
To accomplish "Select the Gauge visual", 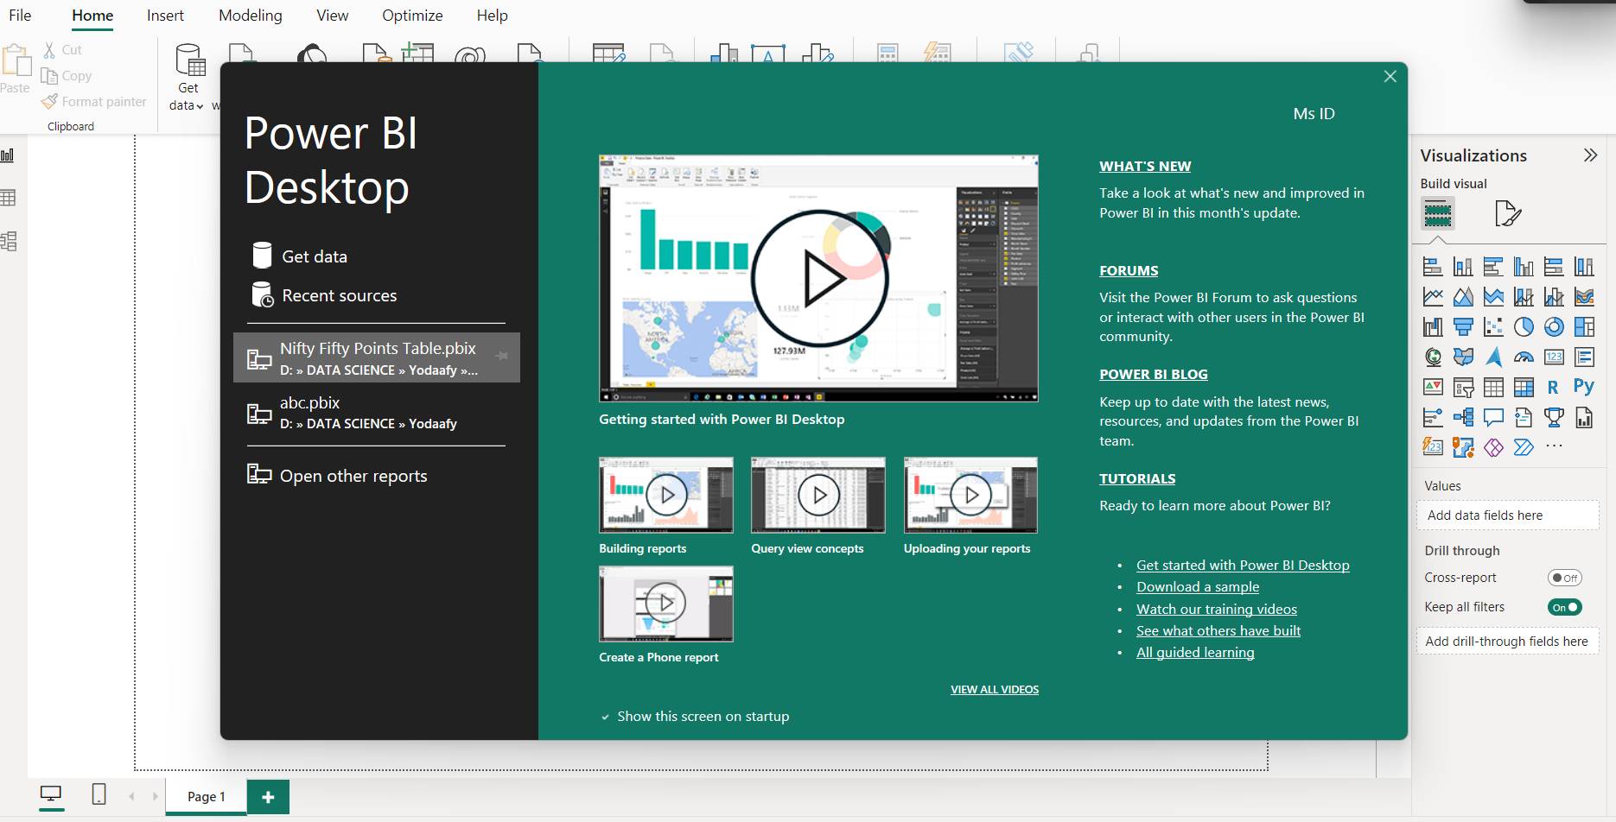I will coord(1524,357).
